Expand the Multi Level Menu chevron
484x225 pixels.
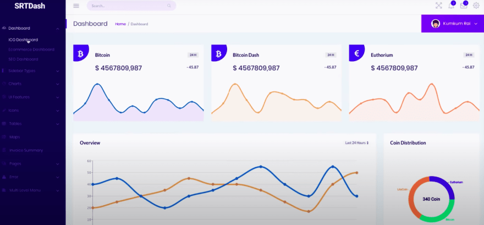tap(58, 190)
